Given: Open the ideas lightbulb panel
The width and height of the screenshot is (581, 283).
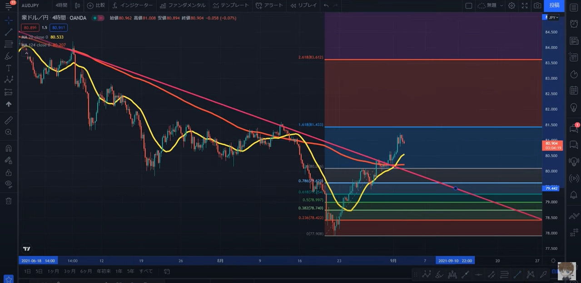Looking at the screenshot, I should (574, 107).
